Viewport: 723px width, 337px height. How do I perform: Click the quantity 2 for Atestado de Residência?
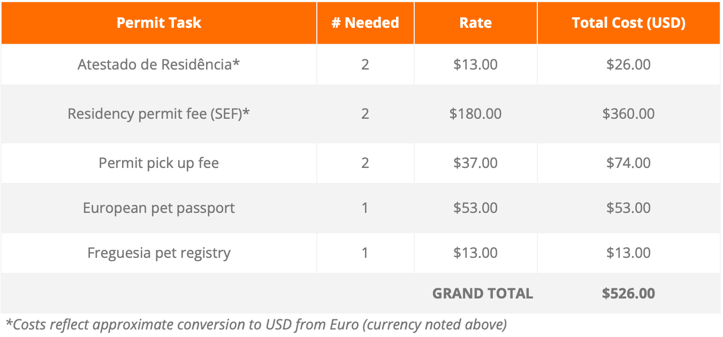coord(366,64)
